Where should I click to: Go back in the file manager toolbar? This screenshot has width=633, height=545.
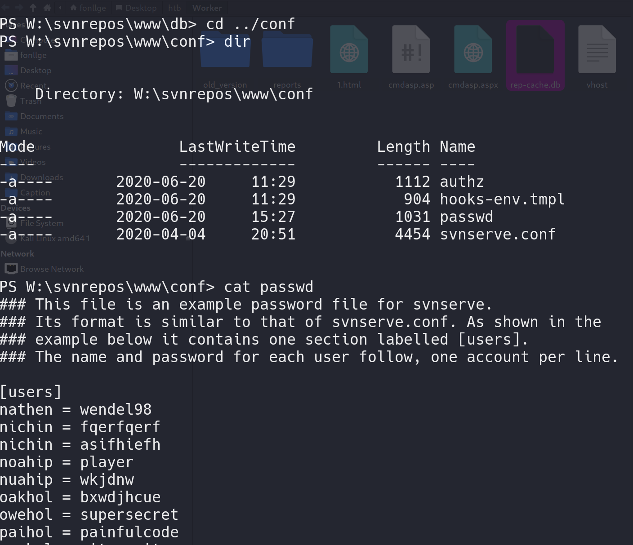click(x=6, y=8)
